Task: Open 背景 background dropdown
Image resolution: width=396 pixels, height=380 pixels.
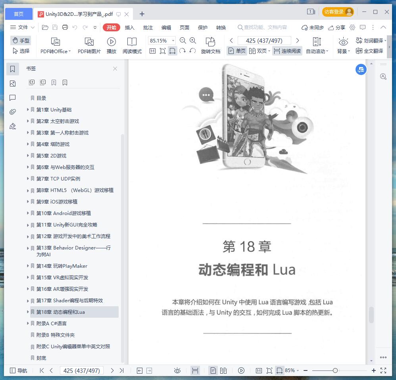Action: coord(344,46)
